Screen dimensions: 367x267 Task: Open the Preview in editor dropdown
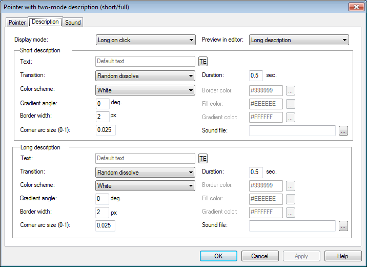point(298,40)
